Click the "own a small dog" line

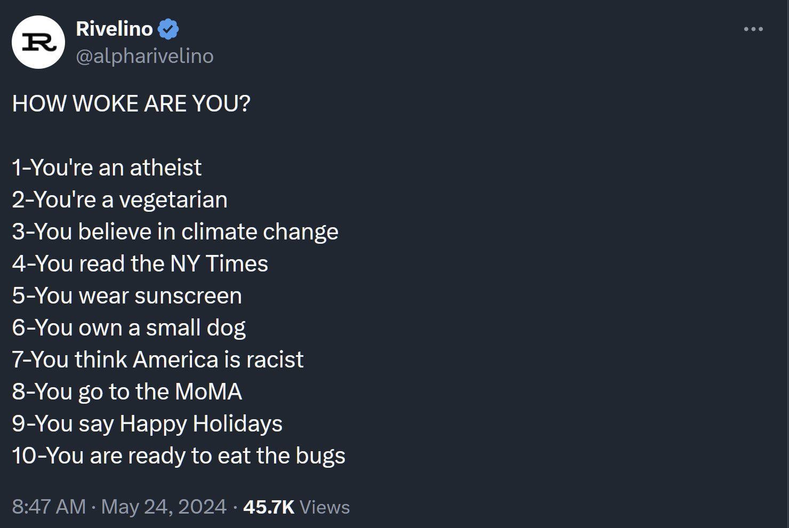[128, 327]
